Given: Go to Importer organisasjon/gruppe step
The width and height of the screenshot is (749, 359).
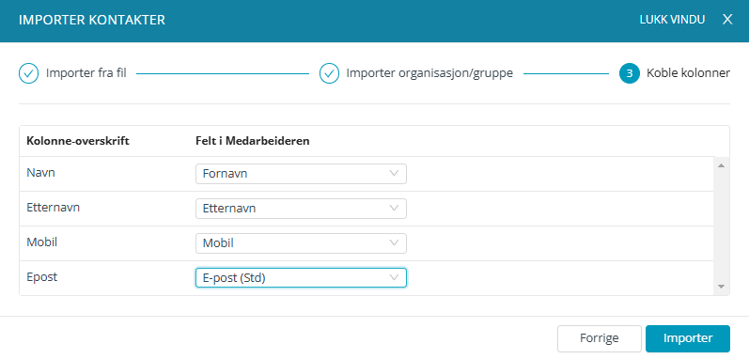Looking at the screenshot, I should (429, 73).
